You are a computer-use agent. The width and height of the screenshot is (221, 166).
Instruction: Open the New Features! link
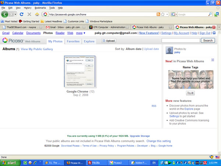coord(149,33)
